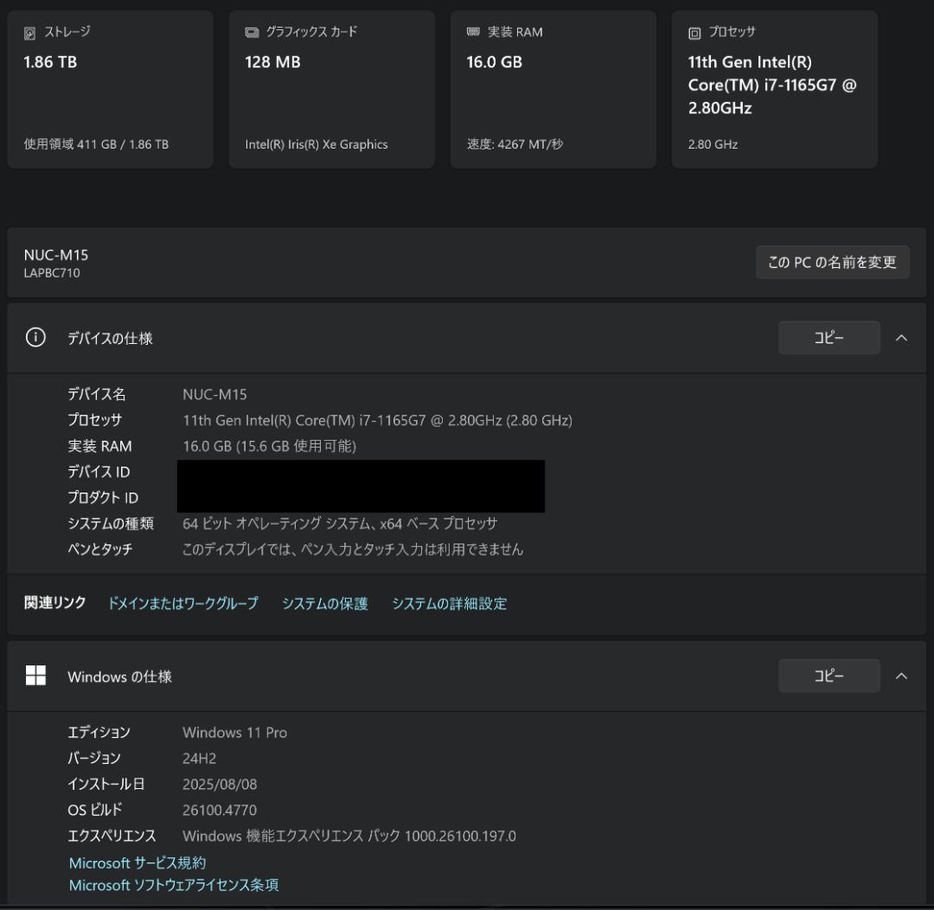Select version value 24H2
934x910 pixels.
coord(199,758)
